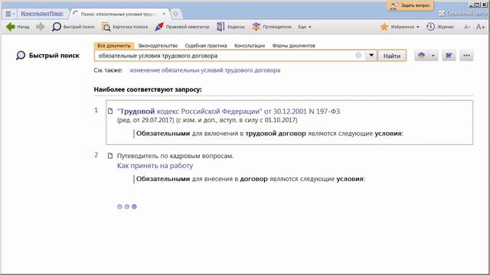Select Путеводитель по кадровым вопросам text
490x275 pixels.
[175, 156]
